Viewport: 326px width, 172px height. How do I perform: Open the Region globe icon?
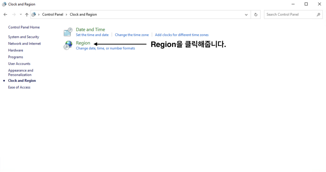click(x=68, y=45)
